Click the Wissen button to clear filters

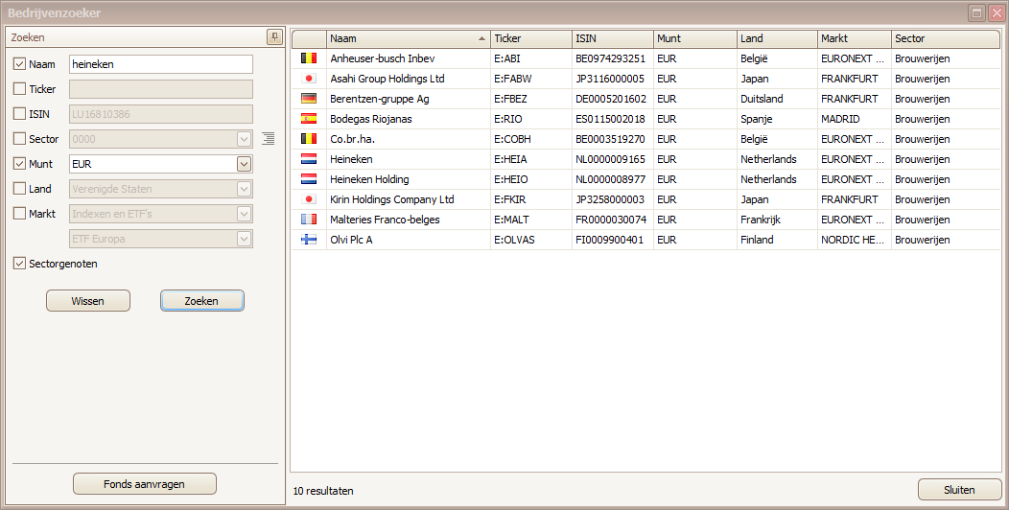coord(88,301)
